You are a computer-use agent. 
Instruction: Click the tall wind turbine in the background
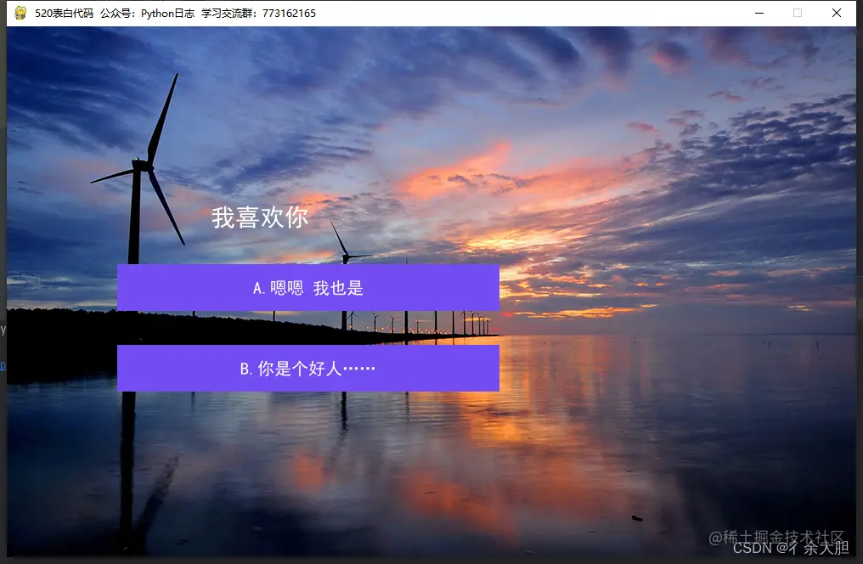tap(136, 170)
